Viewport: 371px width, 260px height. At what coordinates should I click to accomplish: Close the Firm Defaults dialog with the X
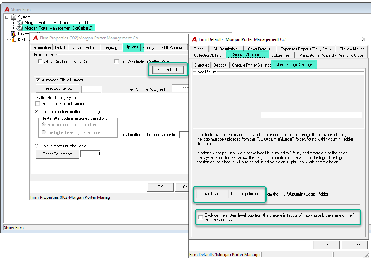point(364,39)
